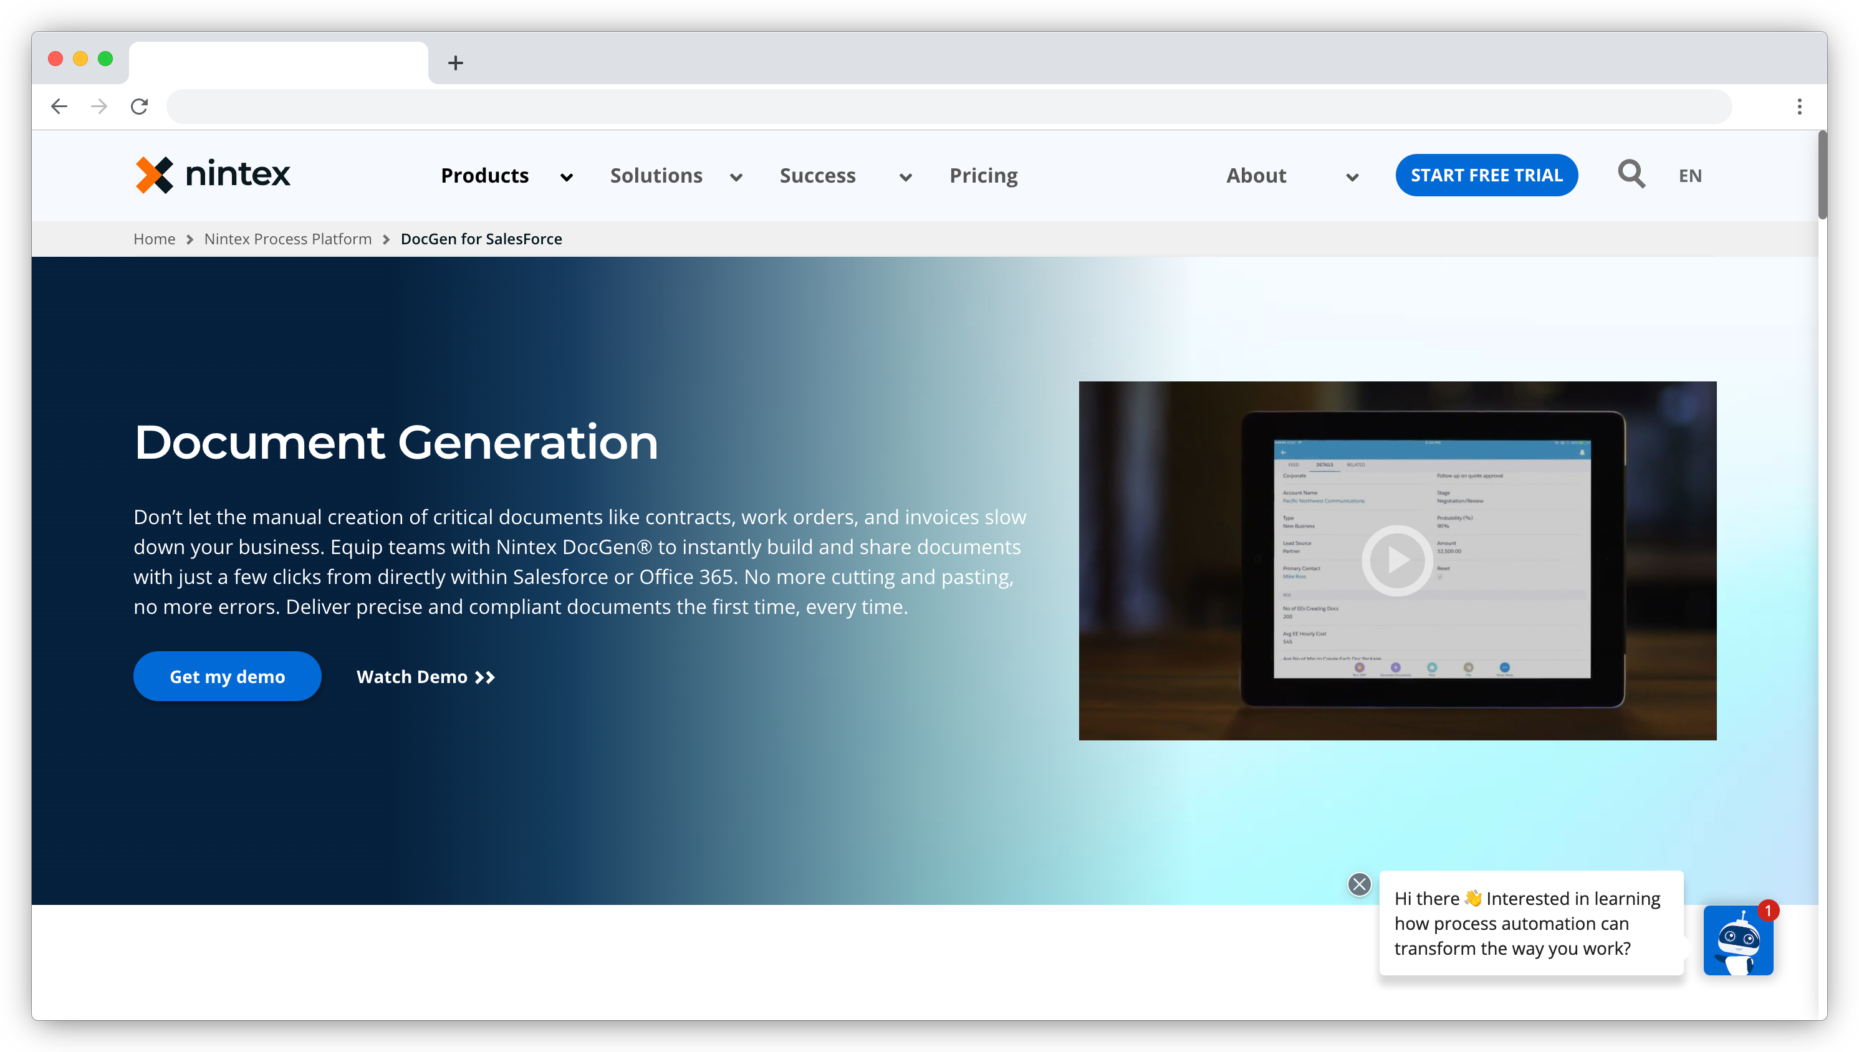Open the Solutions menu
The image size is (1859, 1052).
click(x=656, y=176)
